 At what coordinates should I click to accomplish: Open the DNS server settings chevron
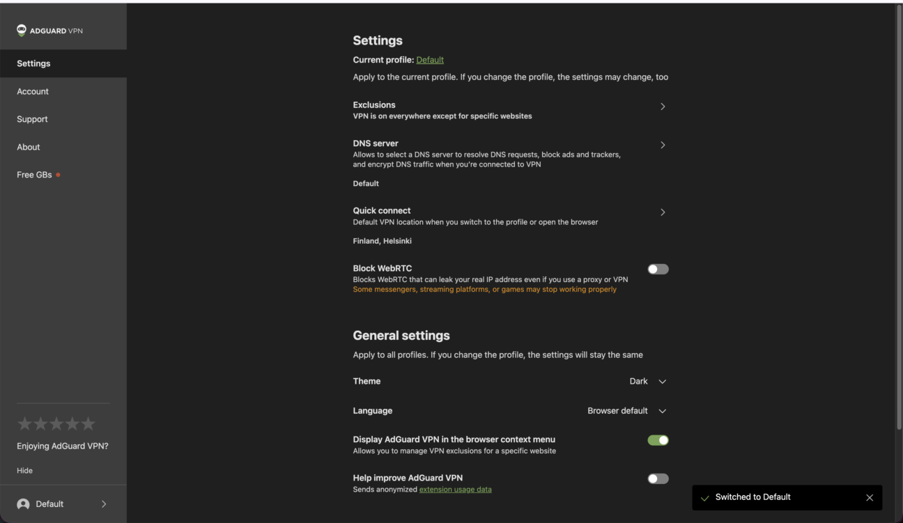coord(663,145)
